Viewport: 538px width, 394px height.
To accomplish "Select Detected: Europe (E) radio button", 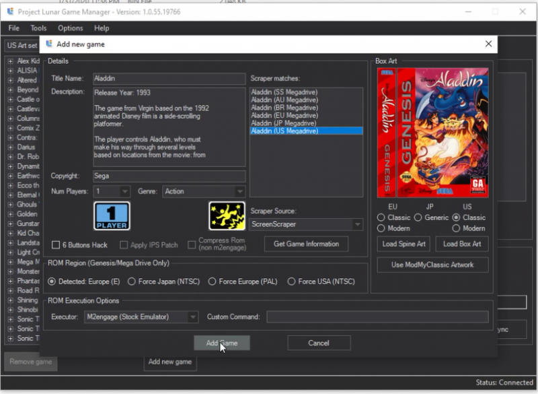I will click(52, 282).
